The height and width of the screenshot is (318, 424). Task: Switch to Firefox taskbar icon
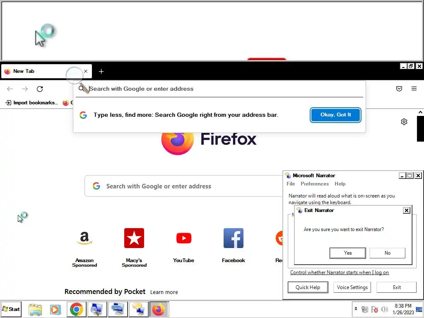(159, 309)
